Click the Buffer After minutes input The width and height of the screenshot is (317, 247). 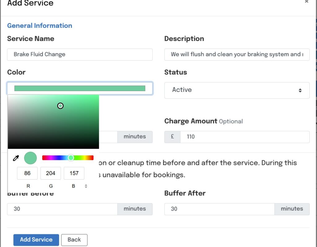[x=219, y=209]
